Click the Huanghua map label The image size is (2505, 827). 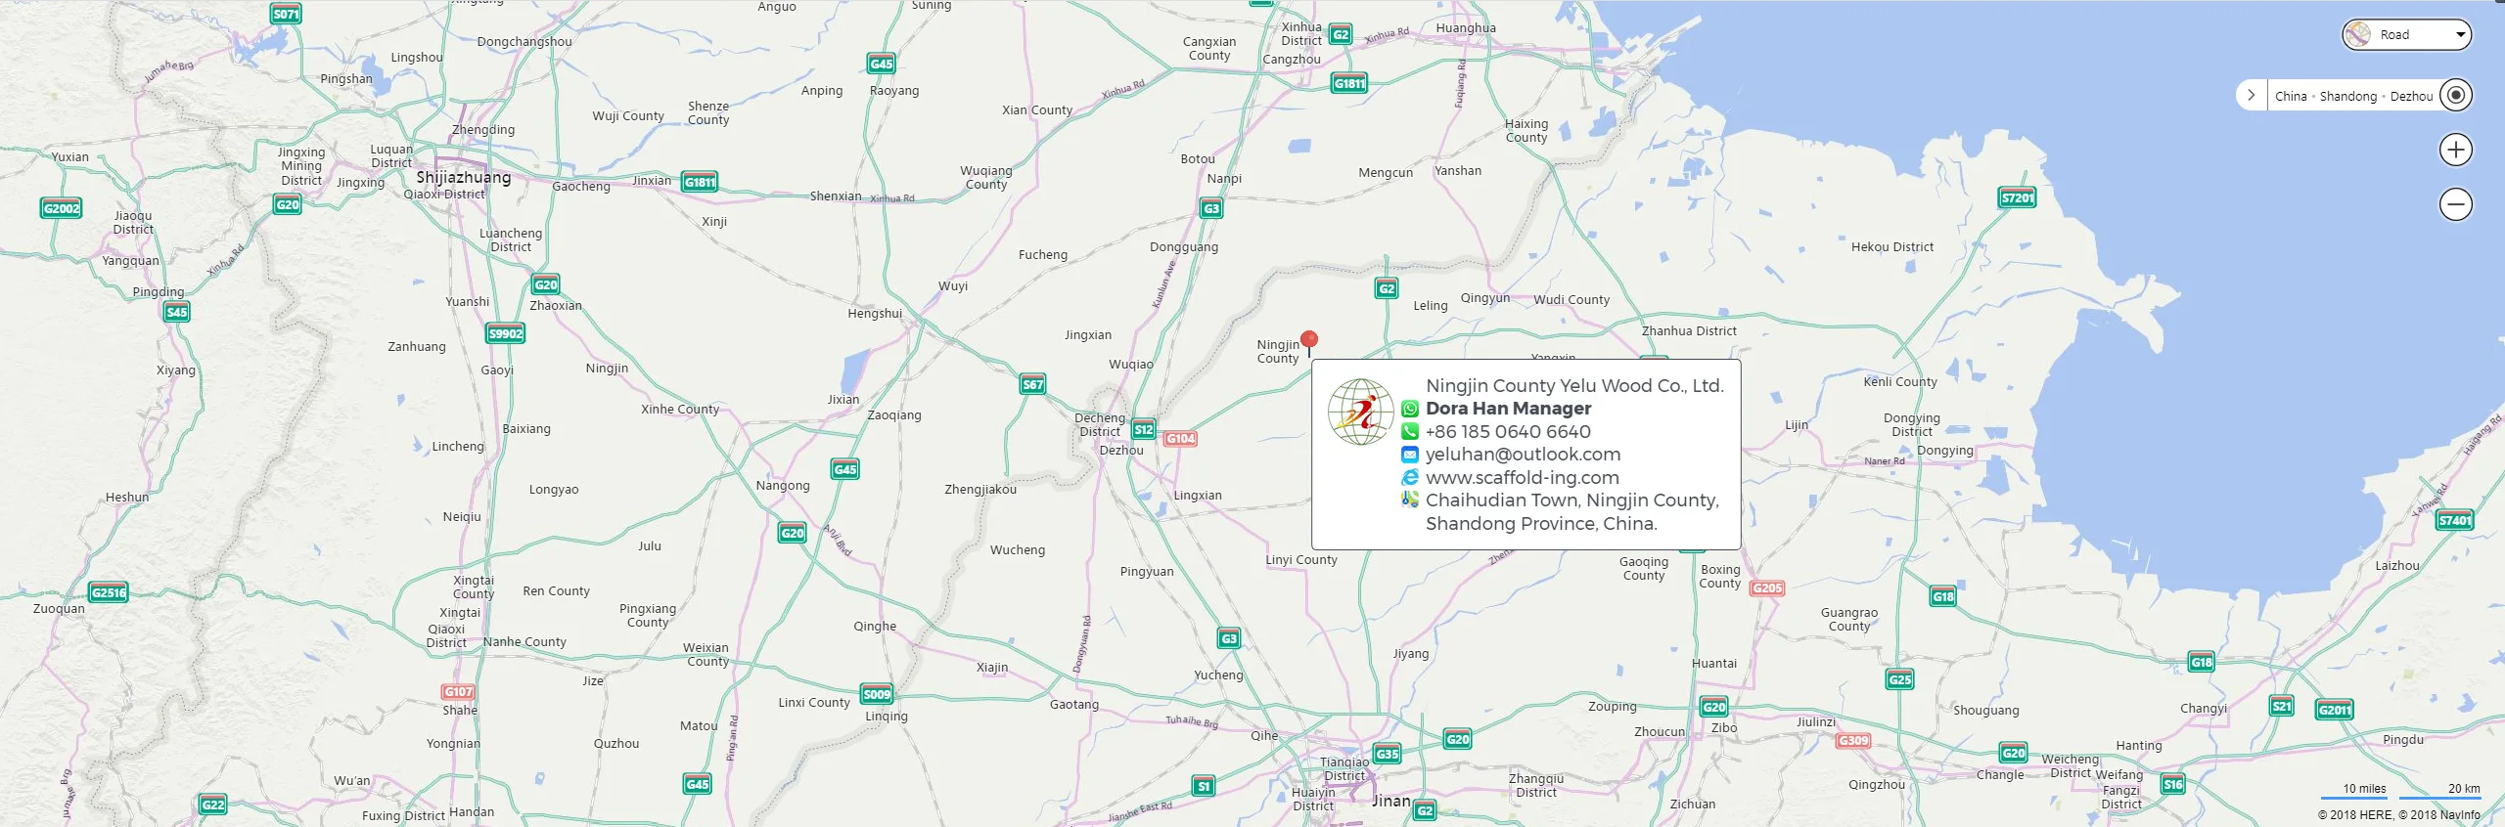1466,28
